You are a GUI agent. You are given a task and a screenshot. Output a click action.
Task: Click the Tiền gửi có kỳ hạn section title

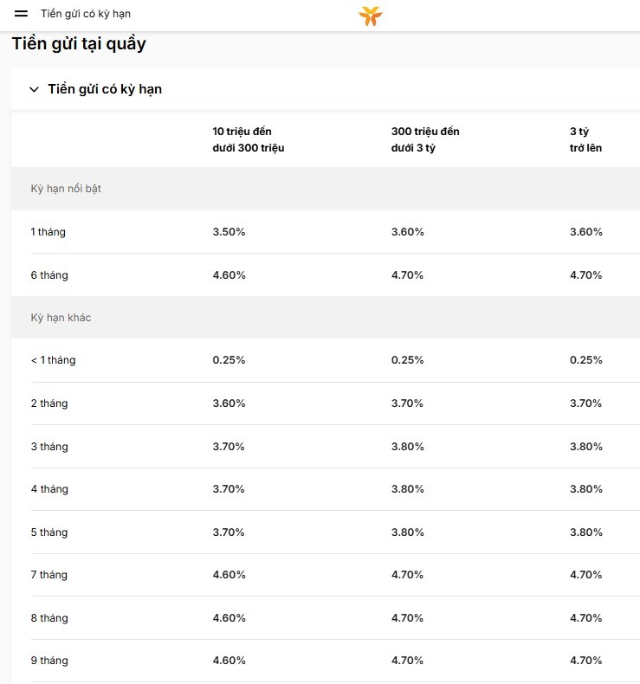105,89
